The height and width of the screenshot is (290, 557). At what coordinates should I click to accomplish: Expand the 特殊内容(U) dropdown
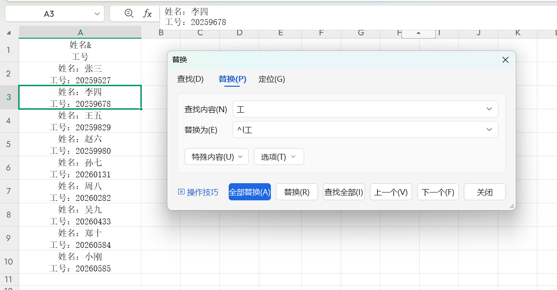click(x=216, y=156)
